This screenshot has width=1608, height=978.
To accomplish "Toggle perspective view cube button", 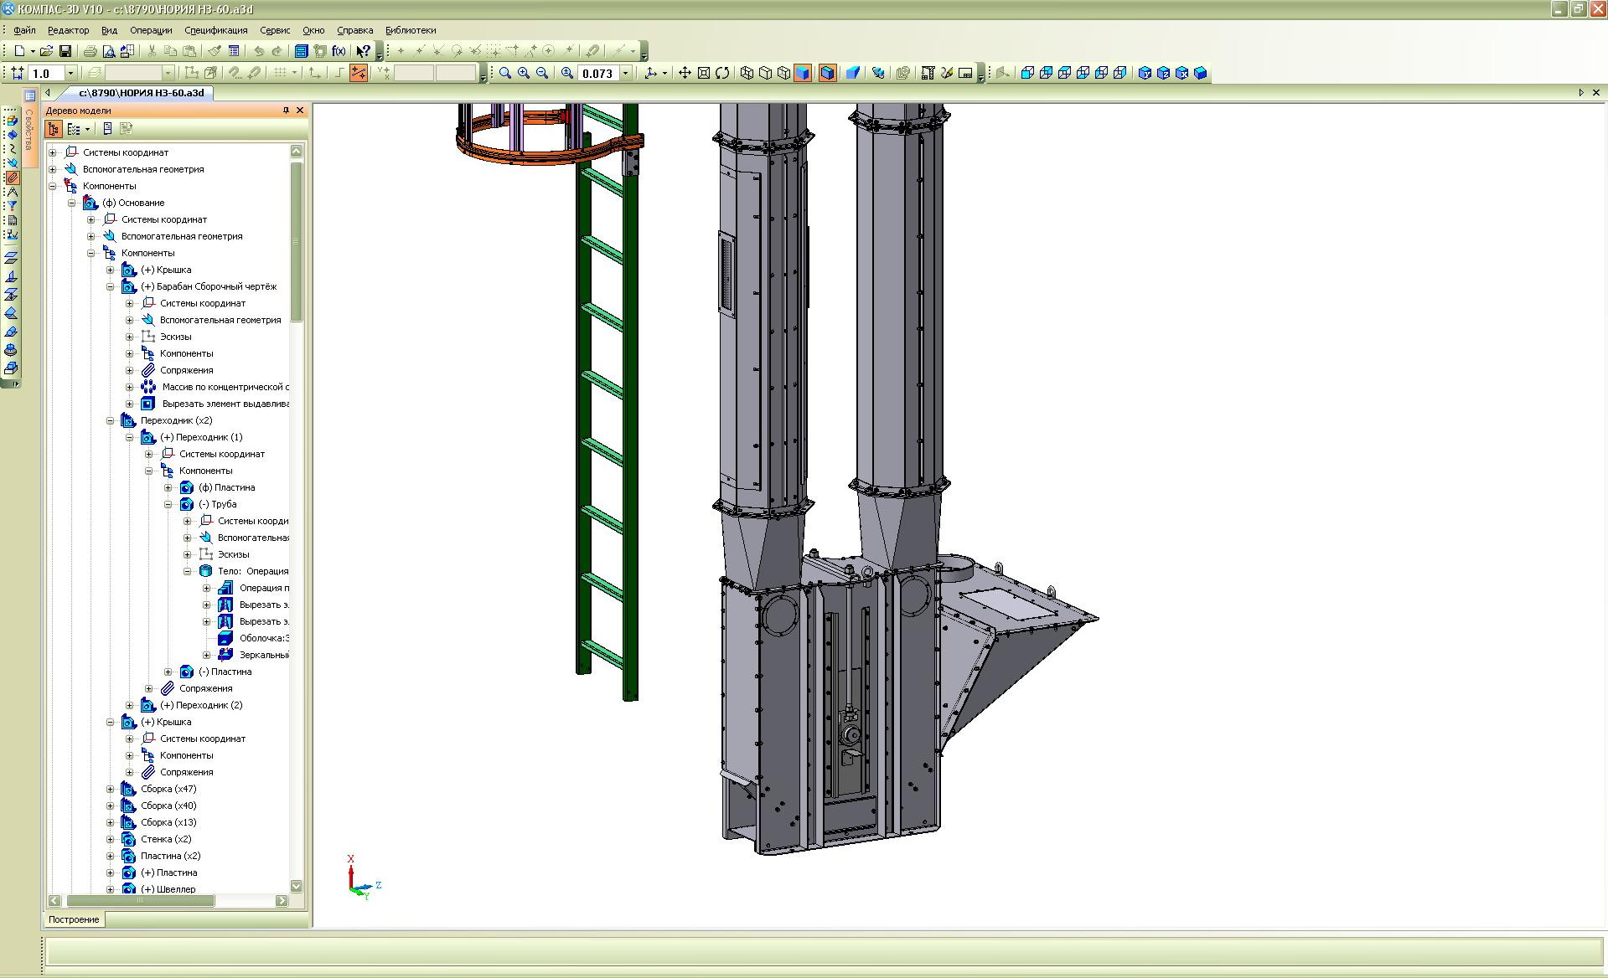I will point(852,73).
